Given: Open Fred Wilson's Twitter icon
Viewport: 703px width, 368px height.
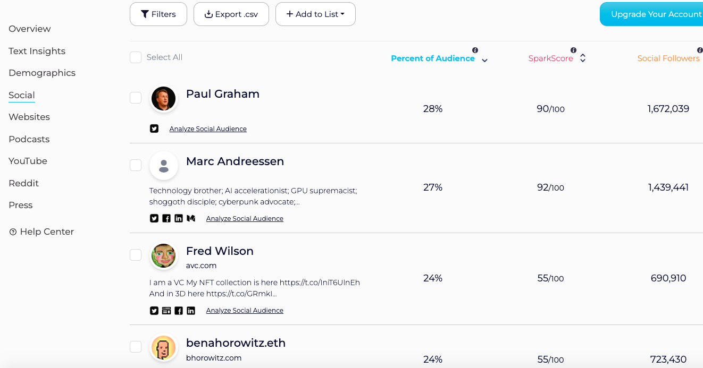Looking at the screenshot, I should (154, 310).
